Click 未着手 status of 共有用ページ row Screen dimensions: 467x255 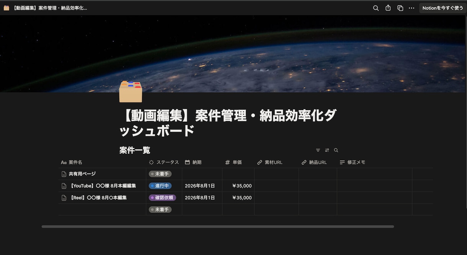click(x=160, y=174)
